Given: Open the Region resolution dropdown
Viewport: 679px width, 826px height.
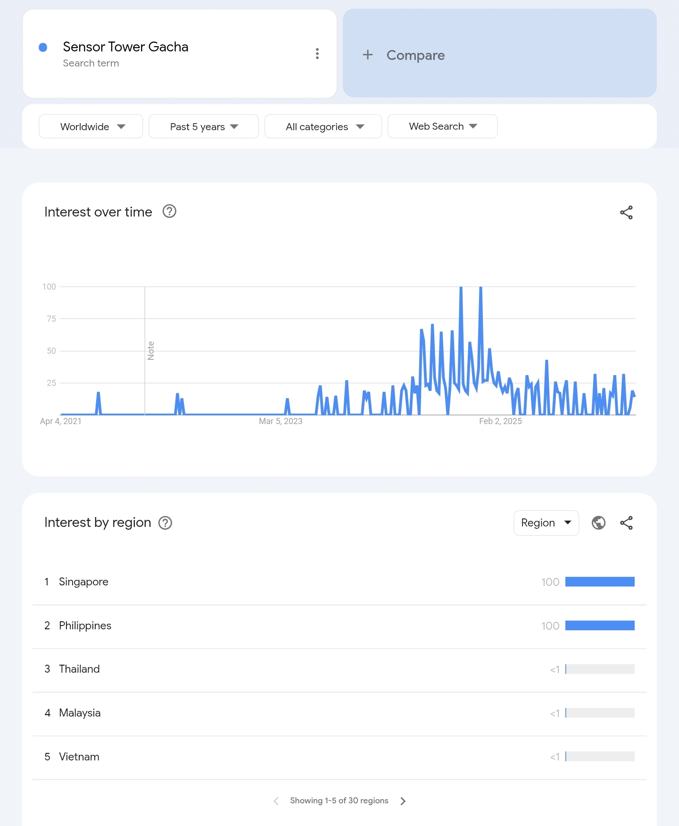Looking at the screenshot, I should [x=546, y=523].
